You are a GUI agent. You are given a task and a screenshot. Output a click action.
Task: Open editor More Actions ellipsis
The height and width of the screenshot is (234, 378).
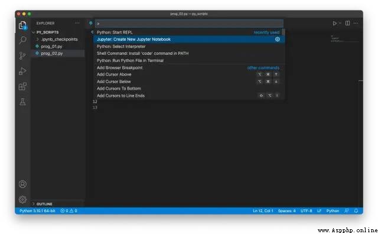click(356, 23)
